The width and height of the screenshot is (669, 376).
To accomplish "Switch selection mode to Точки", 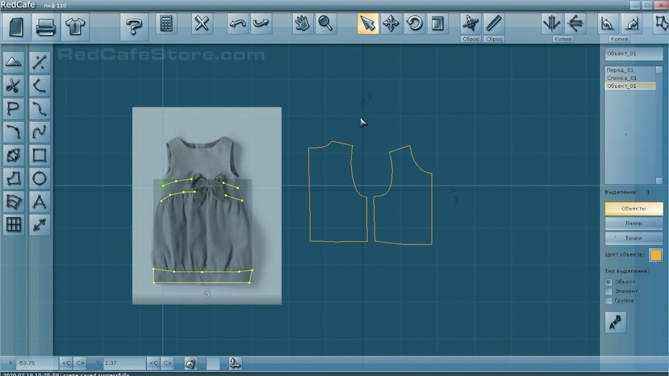I will [x=634, y=238].
